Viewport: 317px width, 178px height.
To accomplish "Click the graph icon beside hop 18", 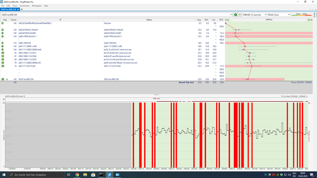I will pos(7,79).
